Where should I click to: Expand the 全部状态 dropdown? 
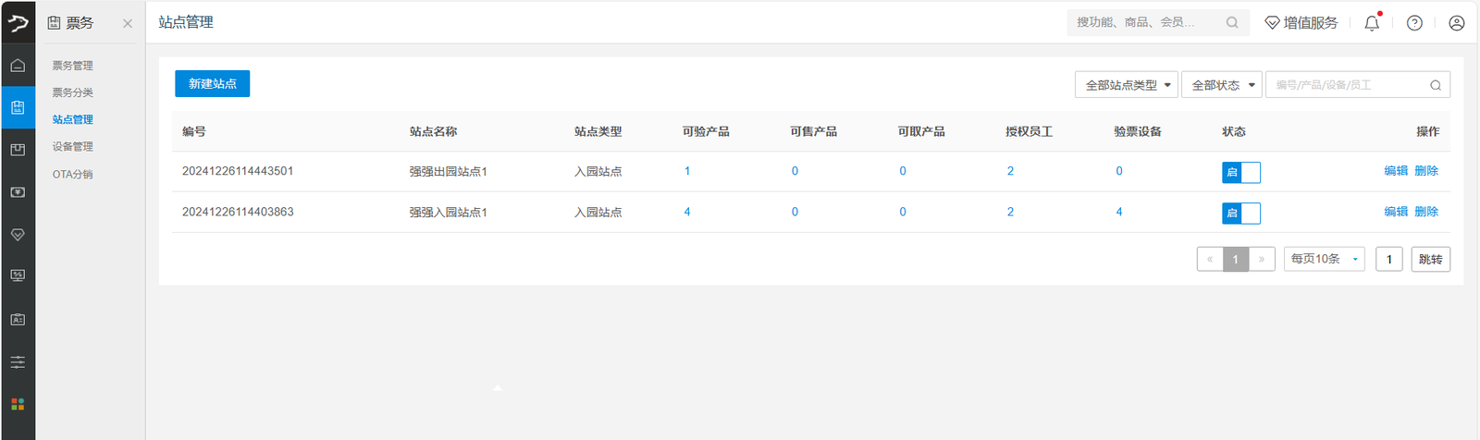(x=1222, y=84)
